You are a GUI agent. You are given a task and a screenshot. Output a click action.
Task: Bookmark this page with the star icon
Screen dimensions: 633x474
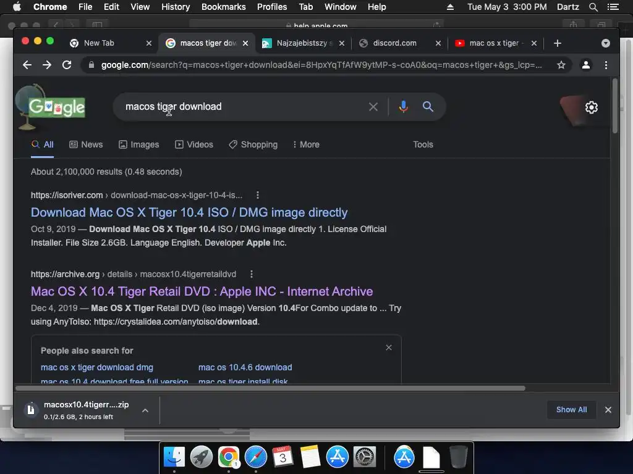[561, 65]
